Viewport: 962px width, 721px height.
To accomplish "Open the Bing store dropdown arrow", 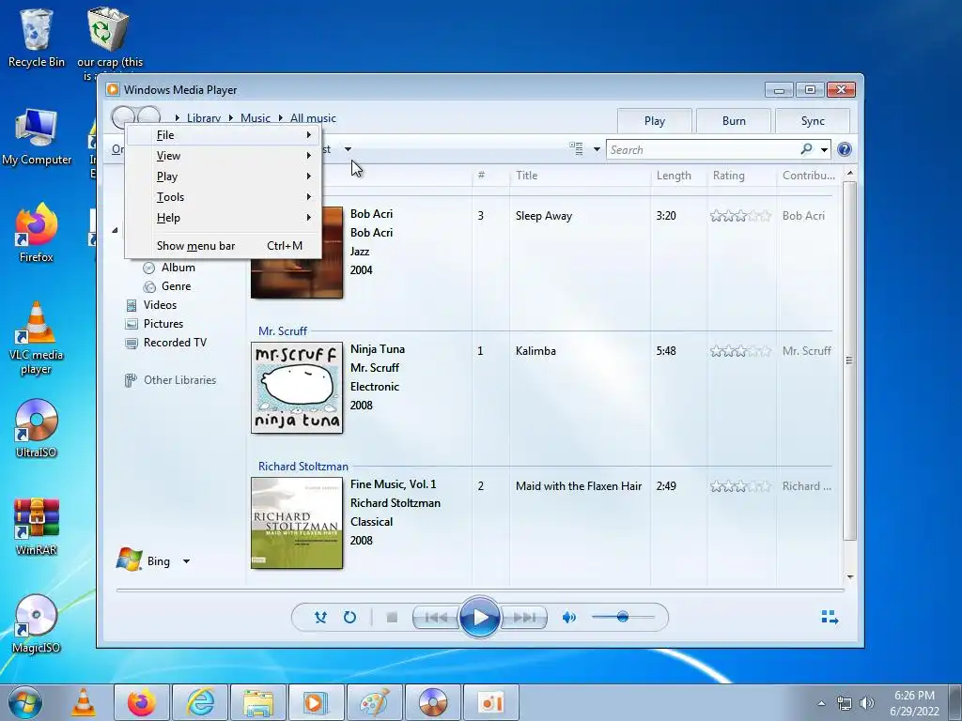I will [186, 561].
